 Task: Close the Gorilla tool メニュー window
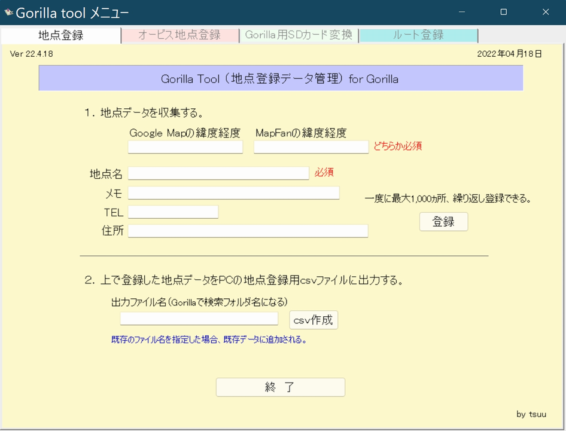tap(545, 13)
